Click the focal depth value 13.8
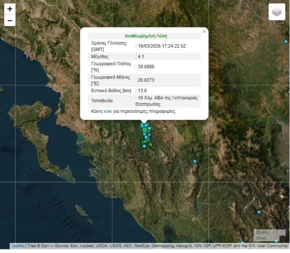The height and width of the screenshot is (253, 290). point(142,90)
